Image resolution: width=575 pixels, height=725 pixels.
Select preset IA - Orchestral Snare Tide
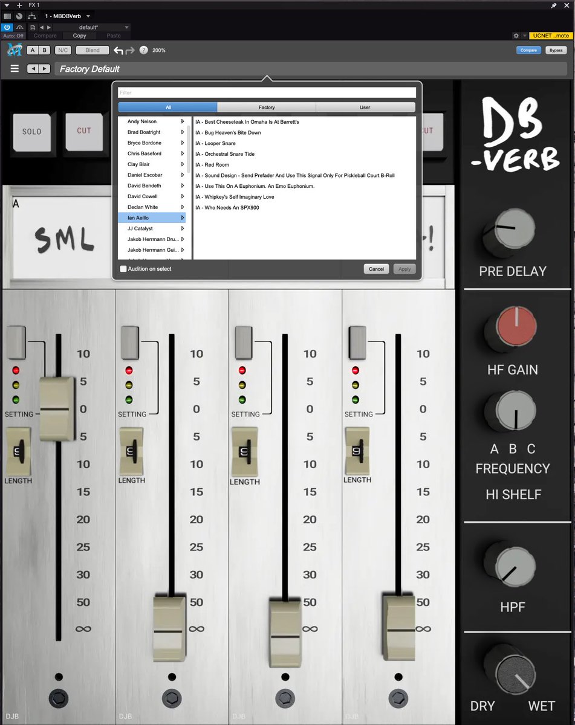pyautogui.click(x=225, y=154)
